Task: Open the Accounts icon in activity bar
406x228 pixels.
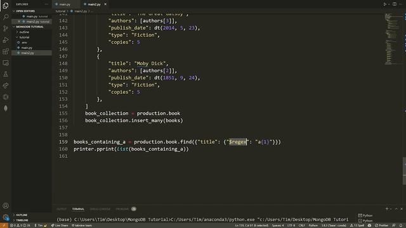Action: tap(6, 206)
